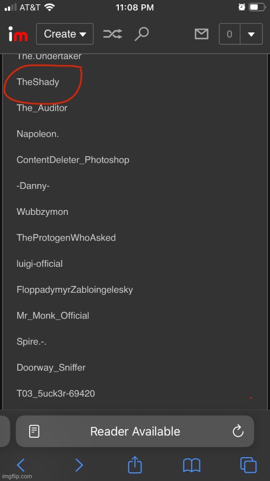Open the shuffle random memes icon

point(113,34)
